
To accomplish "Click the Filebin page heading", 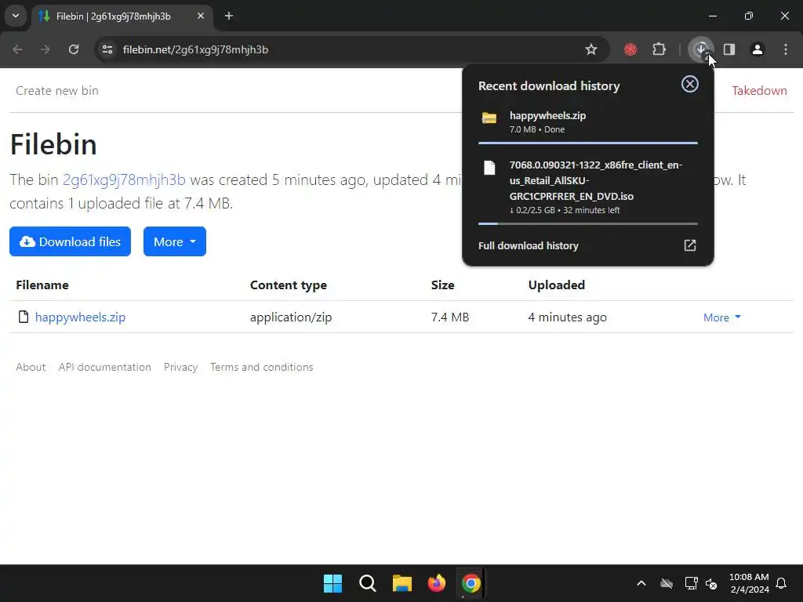I will pyautogui.click(x=53, y=144).
